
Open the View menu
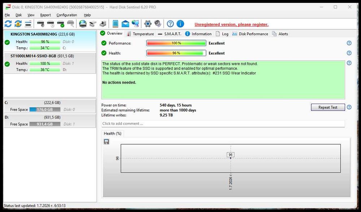point(31,15)
